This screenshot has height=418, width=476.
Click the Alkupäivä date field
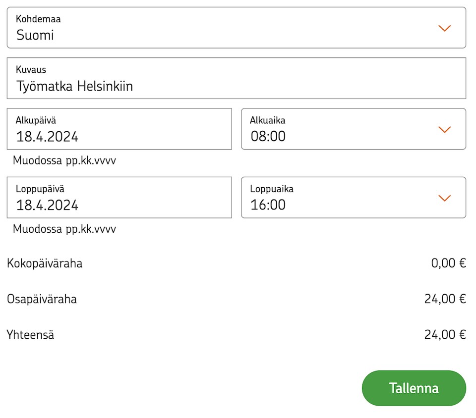click(119, 129)
